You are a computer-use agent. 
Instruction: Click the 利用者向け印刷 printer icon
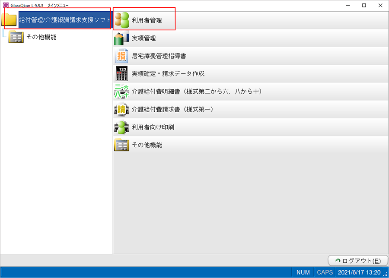click(122, 127)
